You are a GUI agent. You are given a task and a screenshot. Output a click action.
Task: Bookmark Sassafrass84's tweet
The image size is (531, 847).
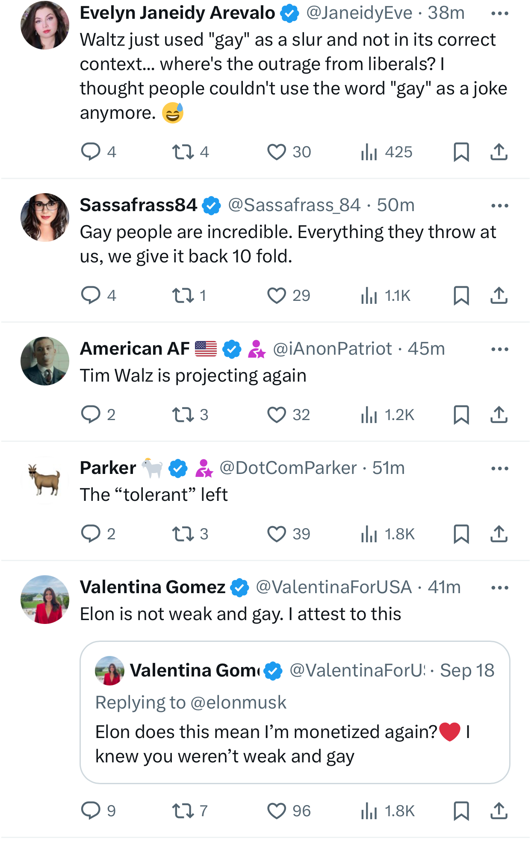(461, 295)
